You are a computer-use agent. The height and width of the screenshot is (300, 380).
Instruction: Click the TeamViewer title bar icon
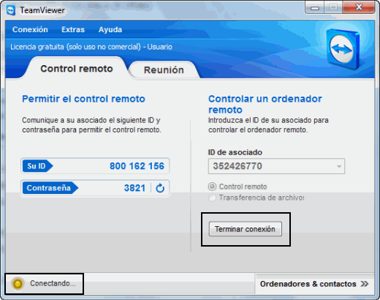pyautogui.click(x=10, y=10)
